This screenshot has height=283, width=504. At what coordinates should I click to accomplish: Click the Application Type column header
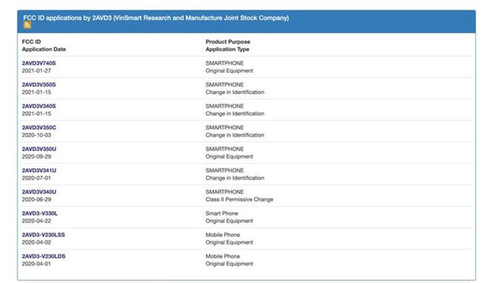pyautogui.click(x=227, y=49)
